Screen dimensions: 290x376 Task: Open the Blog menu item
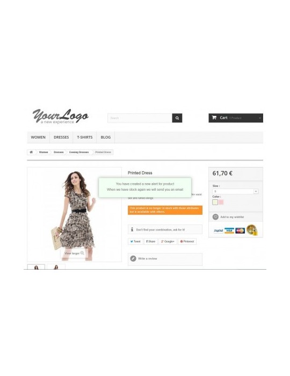106,138
